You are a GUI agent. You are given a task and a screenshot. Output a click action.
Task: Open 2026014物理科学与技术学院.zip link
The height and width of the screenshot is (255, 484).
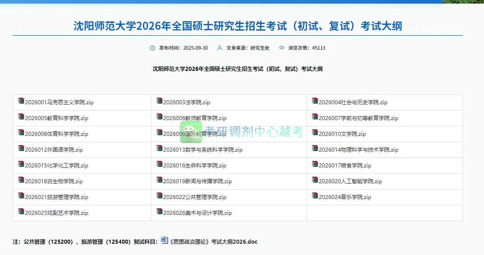(x=359, y=149)
